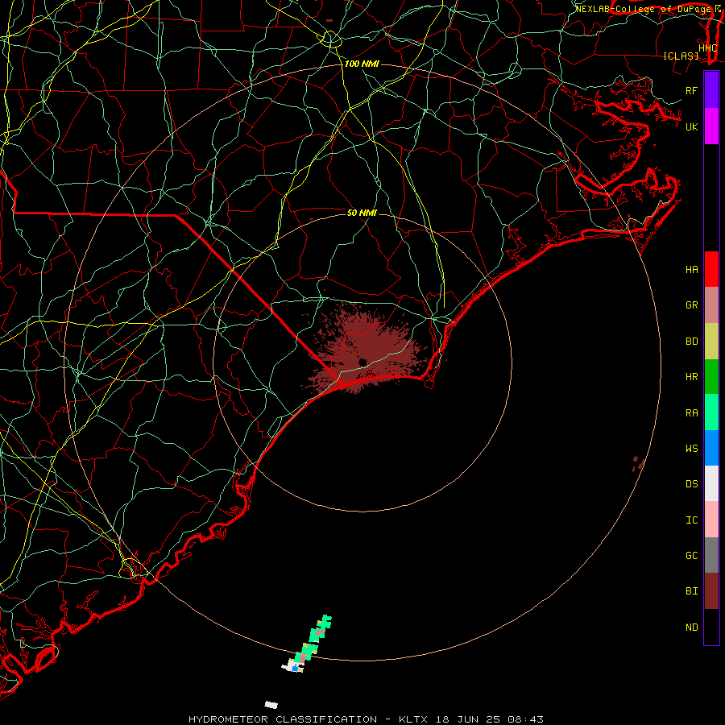Screen dimensions: 725x725
Task: Click the ND legend label
Action: [x=692, y=628]
